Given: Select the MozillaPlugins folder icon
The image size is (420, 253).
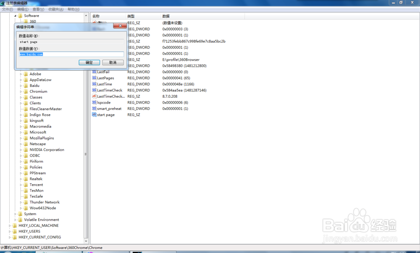Looking at the screenshot, I should (x=26, y=138).
